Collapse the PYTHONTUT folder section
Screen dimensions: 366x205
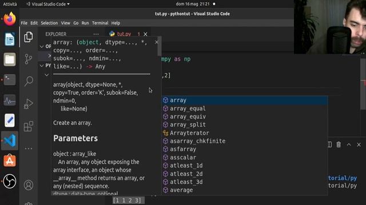point(42,66)
